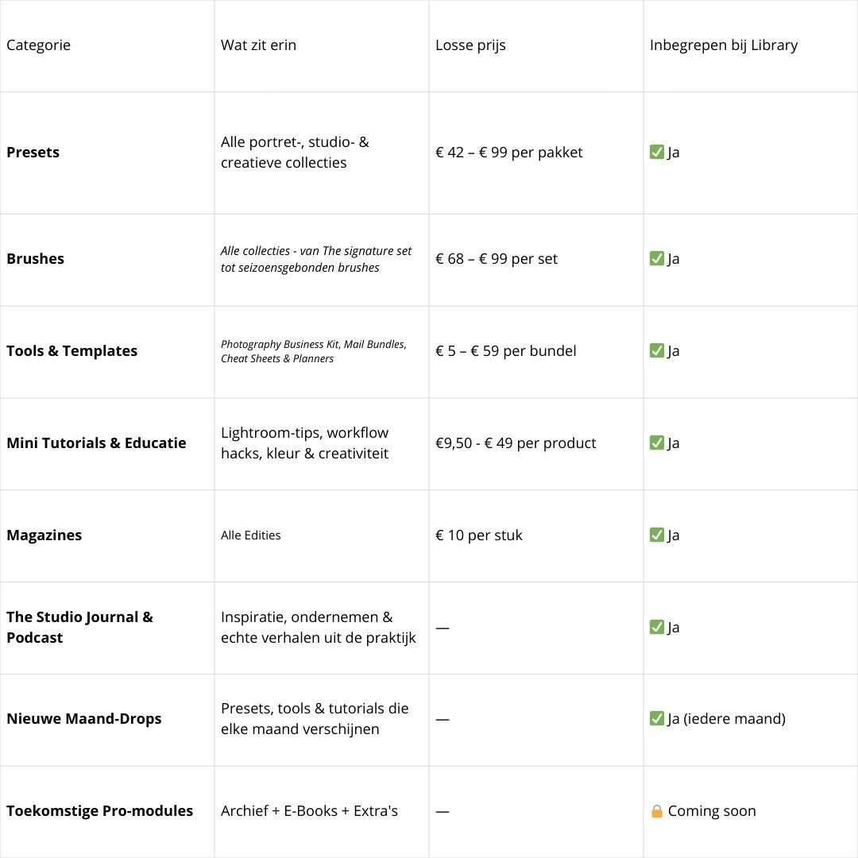
Task: Click the green checkmark in the Magazines row
Action: (x=657, y=535)
